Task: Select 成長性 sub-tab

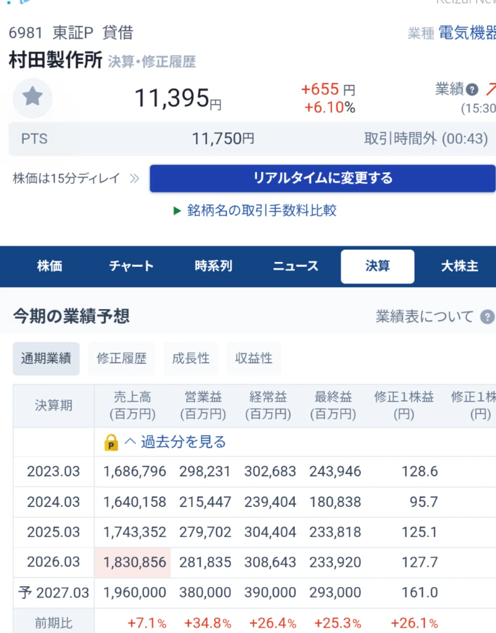Action: tap(191, 358)
